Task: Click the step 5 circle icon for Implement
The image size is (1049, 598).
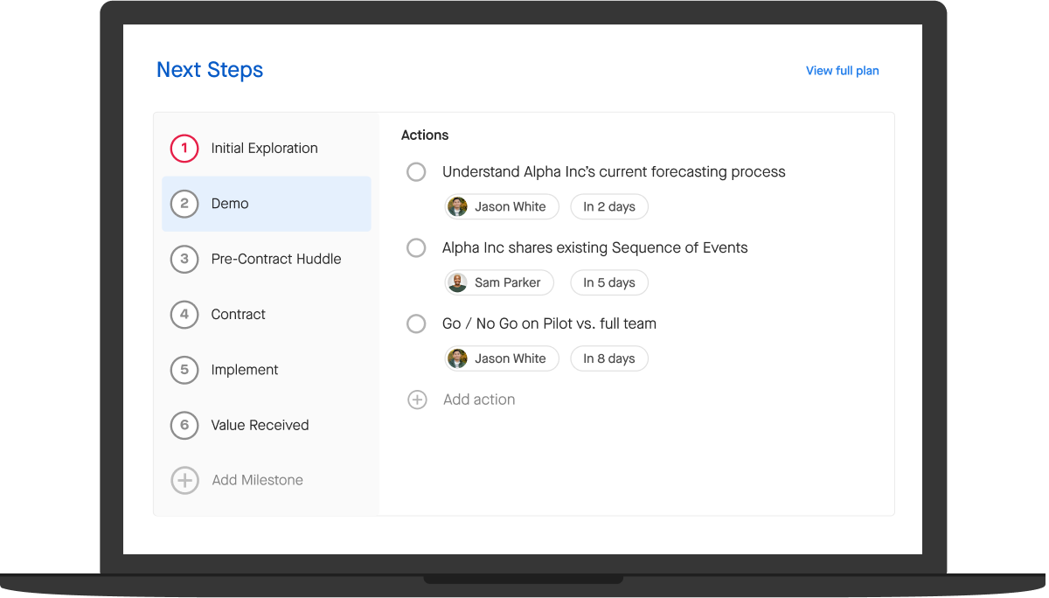Action: pyautogui.click(x=184, y=370)
